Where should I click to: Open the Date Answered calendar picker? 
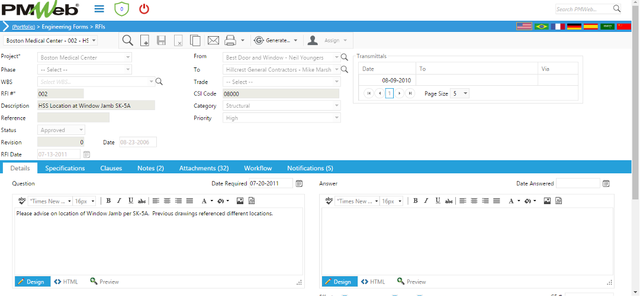pyautogui.click(x=606, y=183)
